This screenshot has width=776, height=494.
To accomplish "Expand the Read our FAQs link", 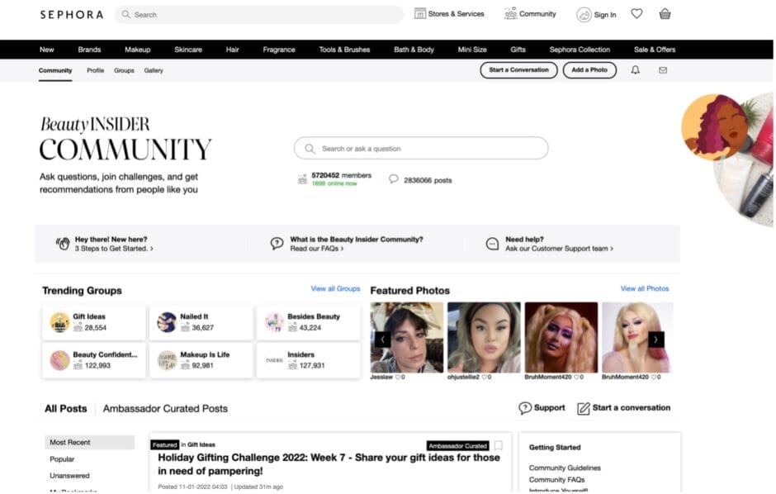I will 317,248.
